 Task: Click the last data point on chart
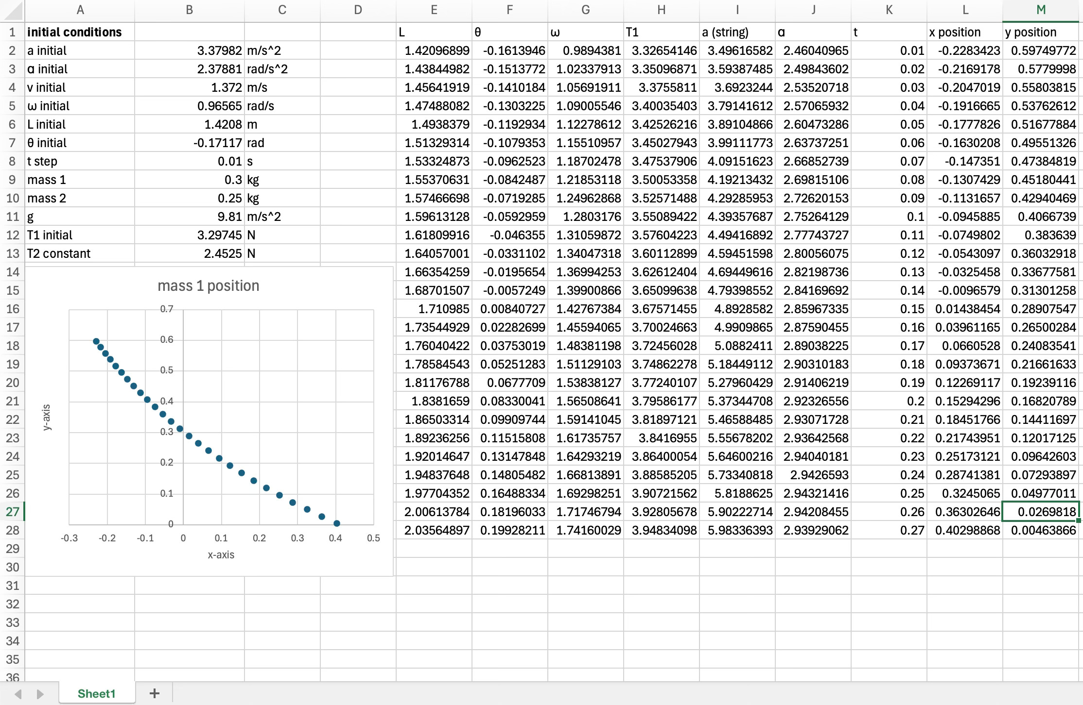tap(337, 523)
